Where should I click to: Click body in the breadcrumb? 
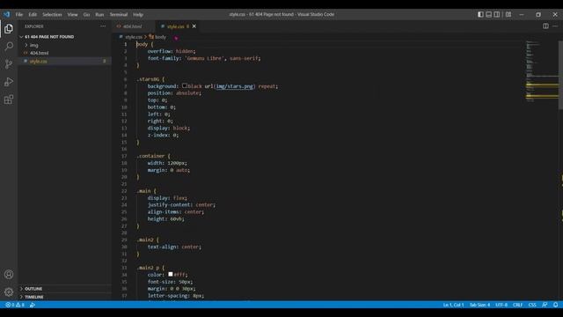pos(160,37)
